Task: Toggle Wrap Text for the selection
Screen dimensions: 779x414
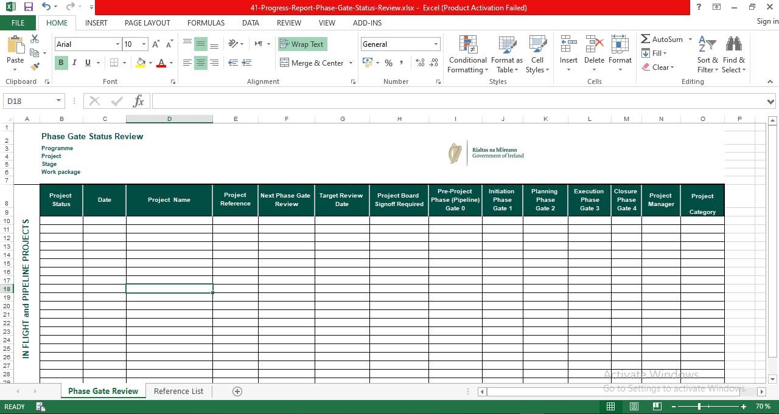Action: [302, 44]
